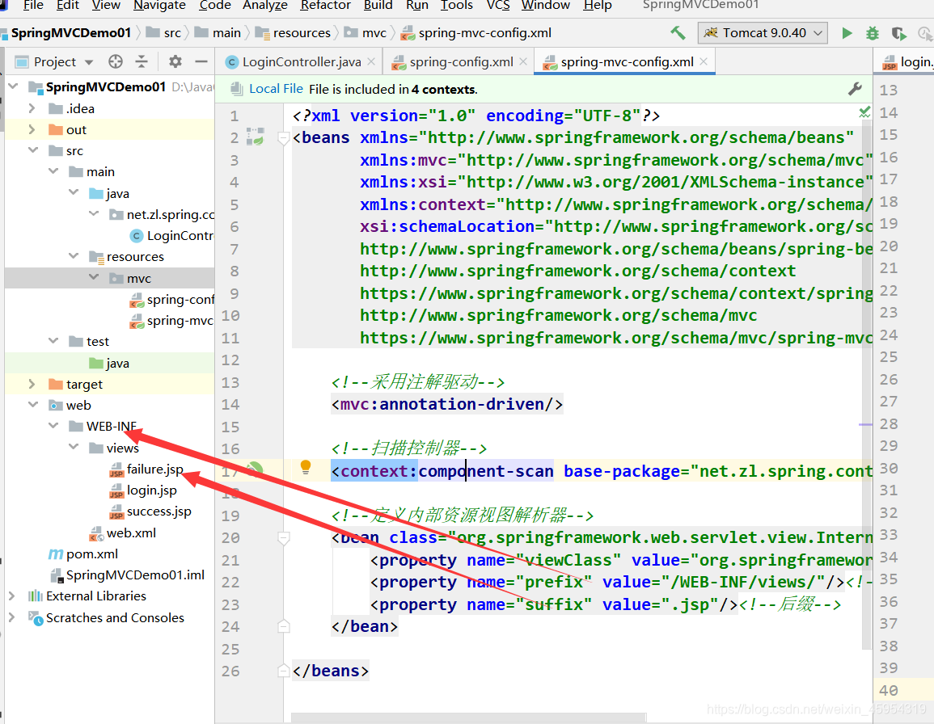Click the Local File link in the notification bar
The height and width of the screenshot is (724, 934).
pos(276,89)
